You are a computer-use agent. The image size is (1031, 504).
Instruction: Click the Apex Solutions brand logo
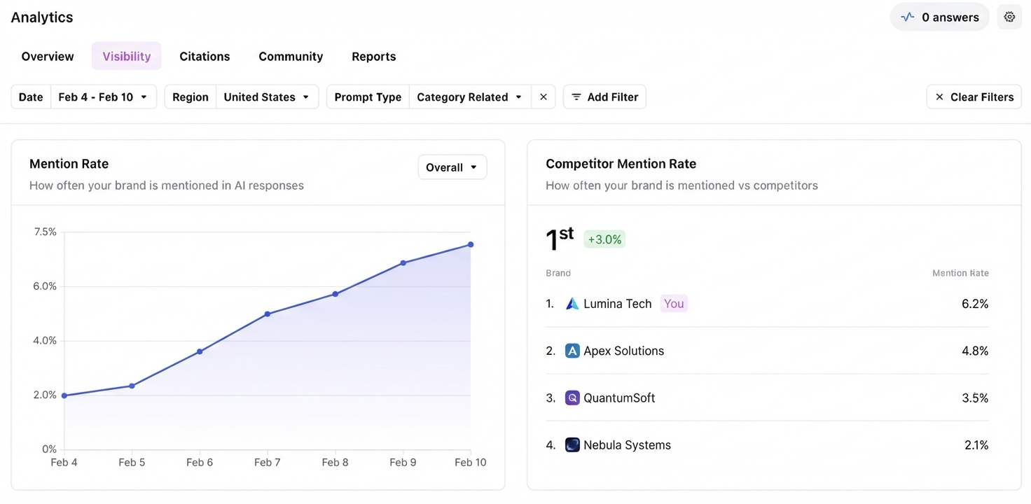click(572, 350)
